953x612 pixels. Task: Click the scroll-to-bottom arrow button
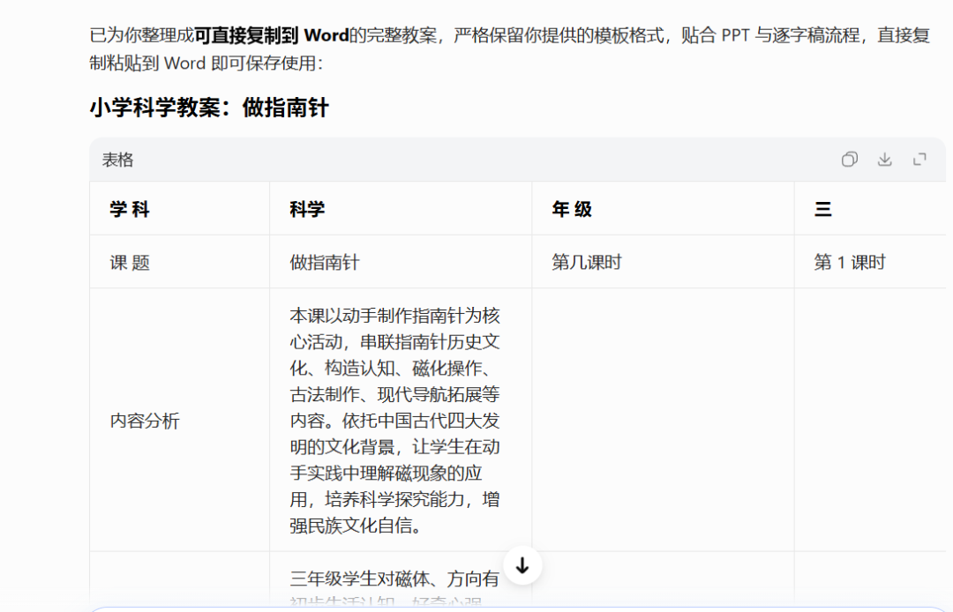[522, 566]
